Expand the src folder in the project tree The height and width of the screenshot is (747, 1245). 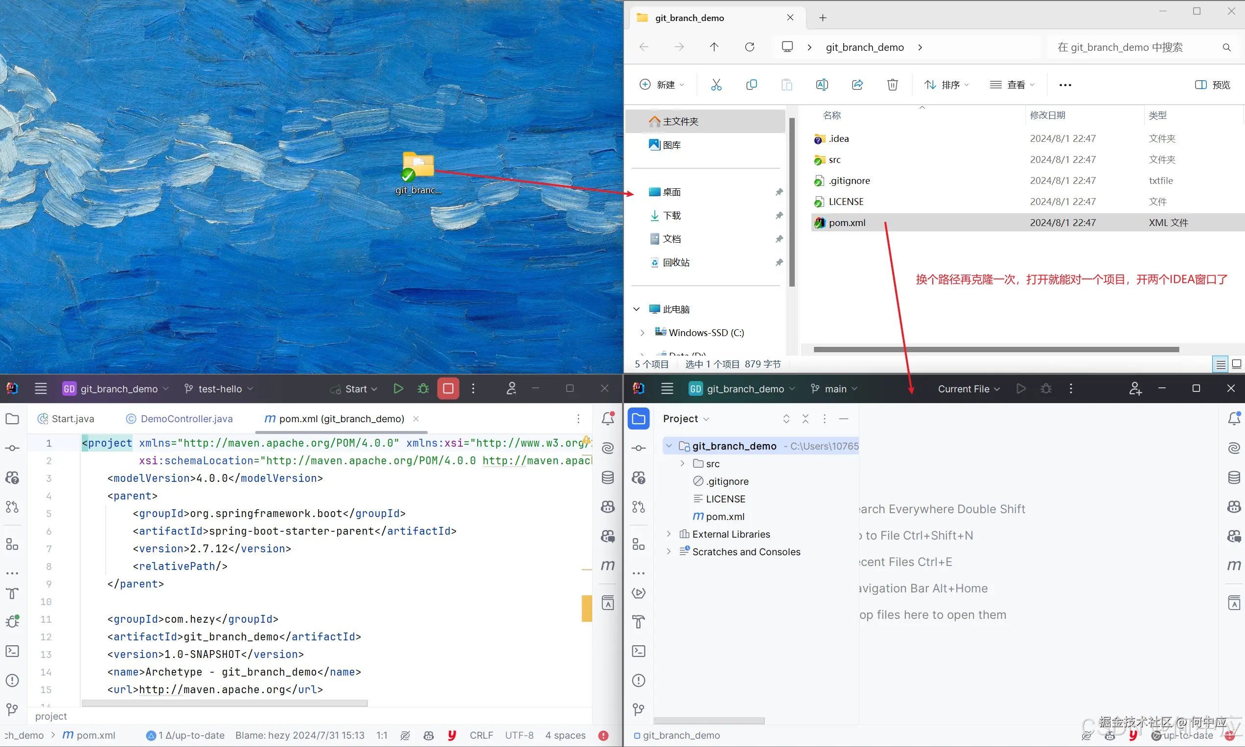coord(682,464)
